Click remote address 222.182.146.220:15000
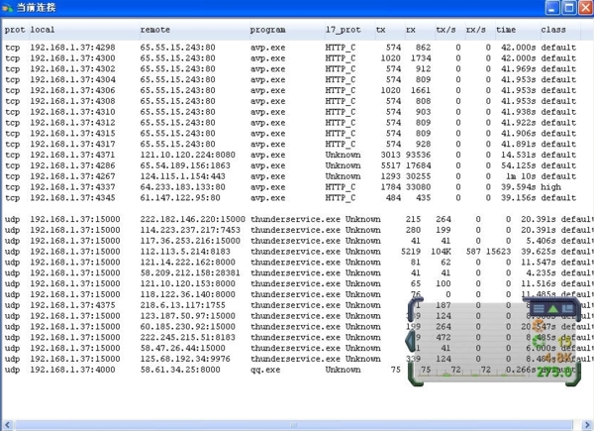The image size is (594, 431). coord(192,219)
